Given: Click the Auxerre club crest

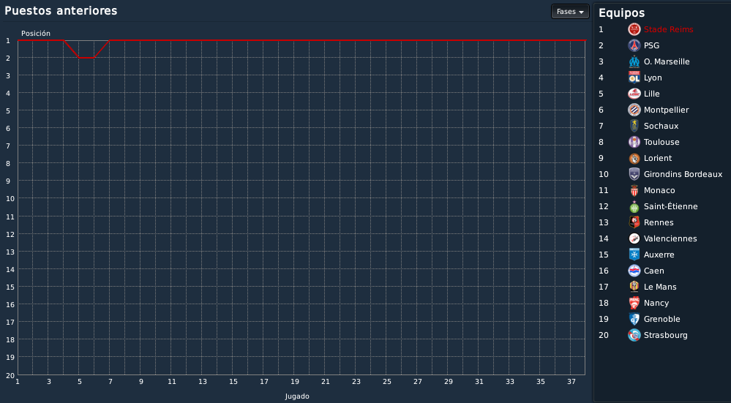Looking at the screenshot, I should 634,255.
